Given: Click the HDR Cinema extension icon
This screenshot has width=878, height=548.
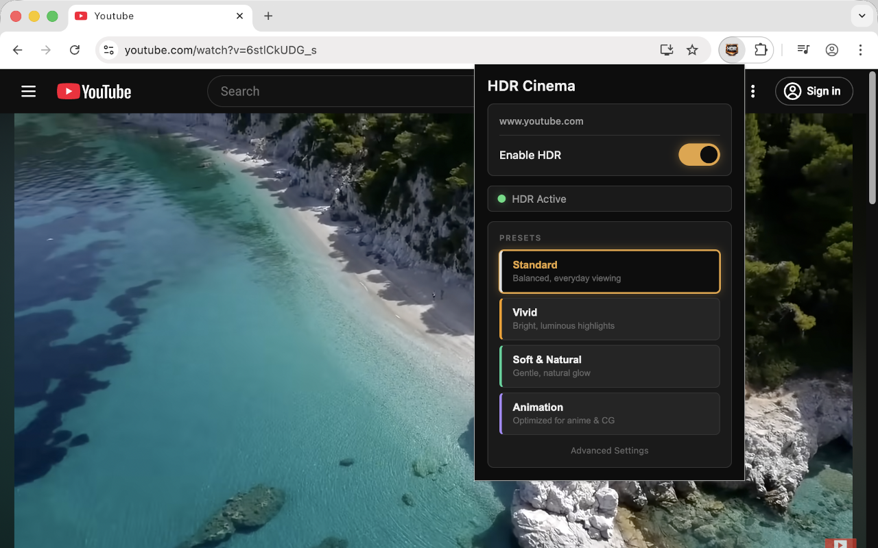Looking at the screenshot, I should coord(733,50).
